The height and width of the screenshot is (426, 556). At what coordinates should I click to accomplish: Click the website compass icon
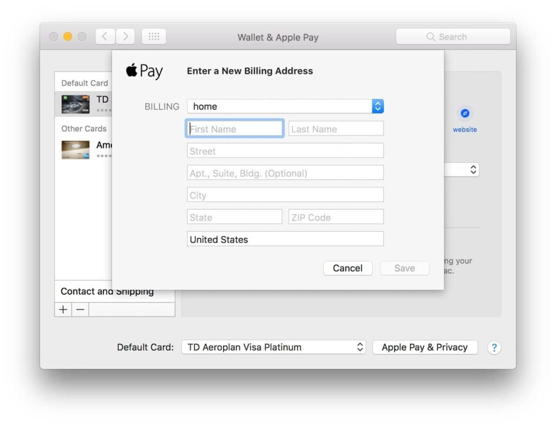[x=465, y=113]
